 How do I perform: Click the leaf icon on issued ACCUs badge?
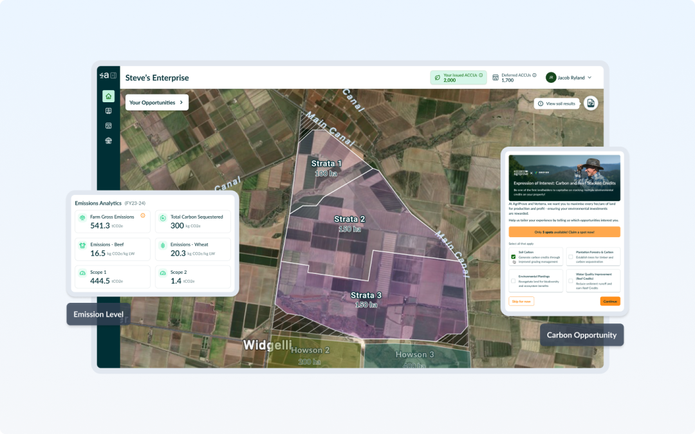tap(436, 77)
